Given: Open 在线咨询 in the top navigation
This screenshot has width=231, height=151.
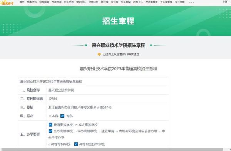Looking at the screenshot, I should tap(57, 2).
